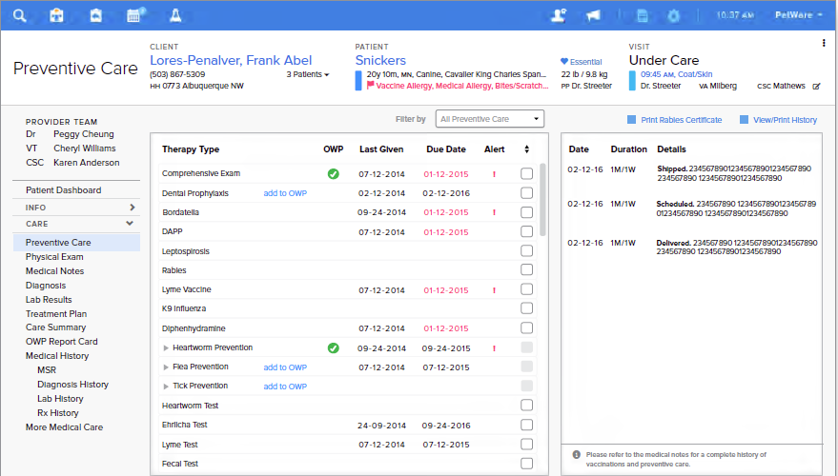Click the edit visit pencil icon
The image size is (838, 476).
tap(817, 86)
